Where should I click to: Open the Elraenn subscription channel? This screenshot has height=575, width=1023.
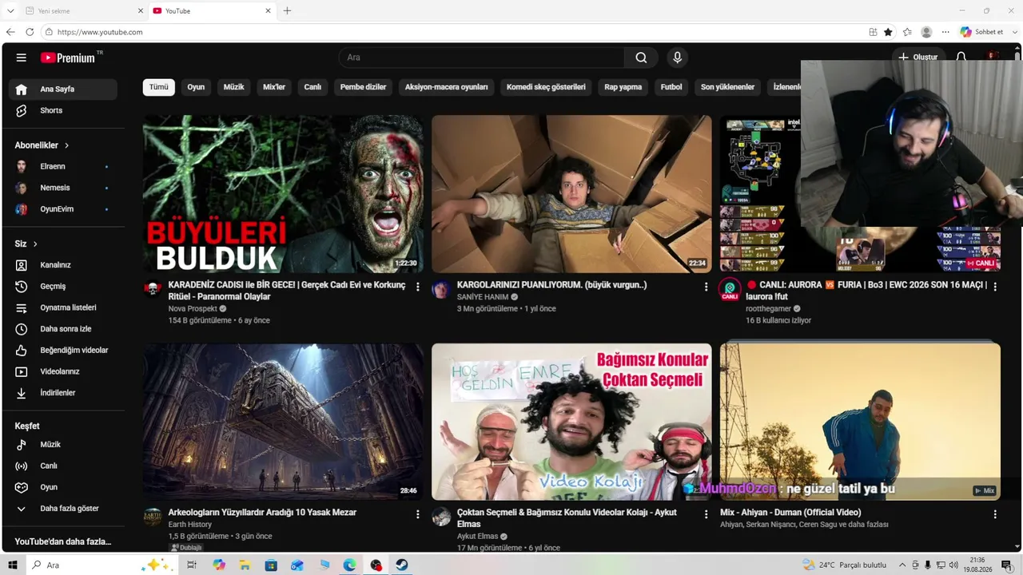coord(63,167)
